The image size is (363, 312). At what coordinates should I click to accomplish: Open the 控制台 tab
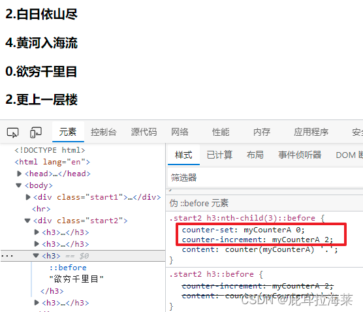[x=104, y=132]
